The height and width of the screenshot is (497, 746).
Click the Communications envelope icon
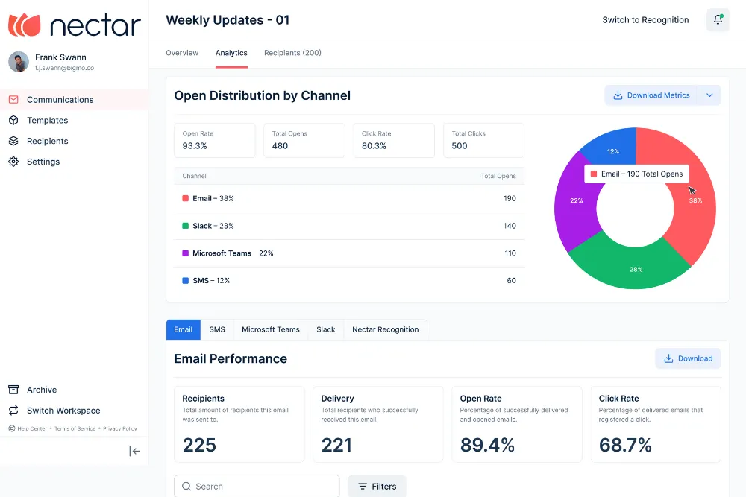pos(13,99)
